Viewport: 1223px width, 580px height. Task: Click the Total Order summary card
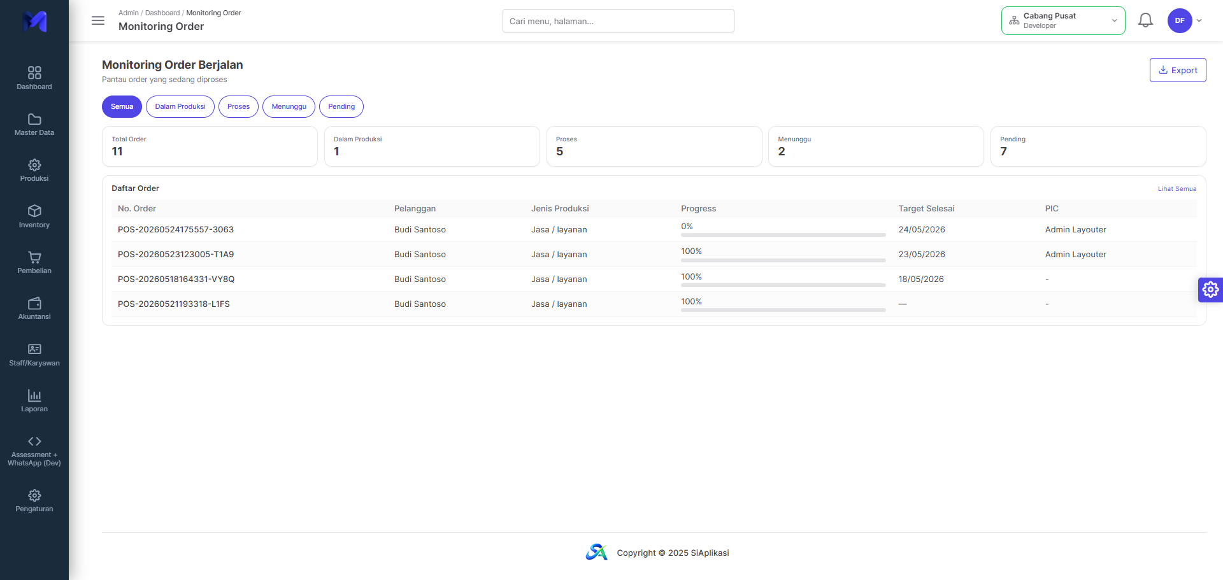coord(210,146)
